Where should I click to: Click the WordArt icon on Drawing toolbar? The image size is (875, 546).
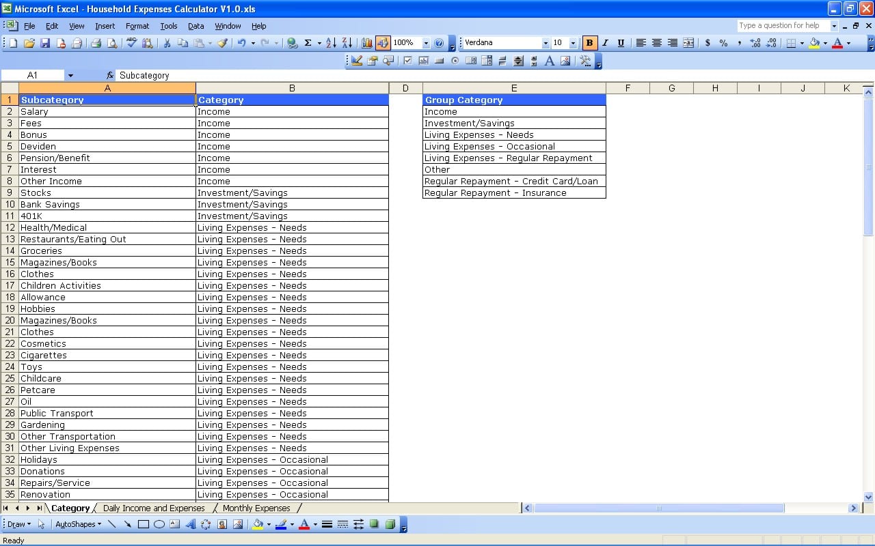click(x=191, y=524)
